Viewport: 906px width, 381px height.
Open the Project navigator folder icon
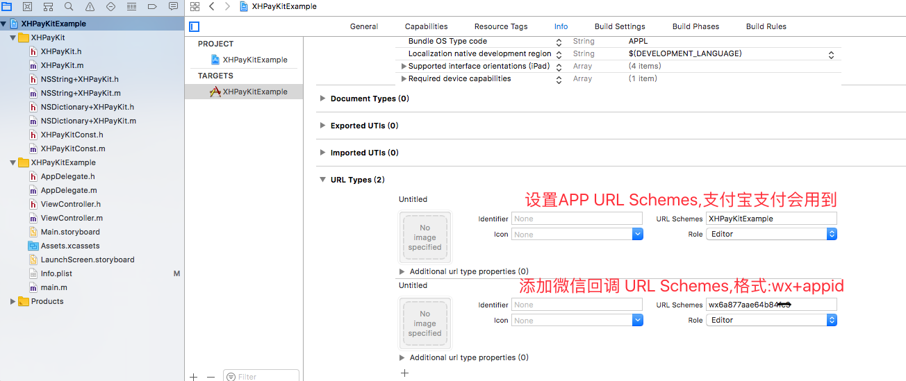6,6
